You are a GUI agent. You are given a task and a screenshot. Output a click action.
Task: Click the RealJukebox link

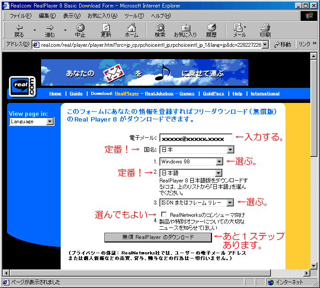pyautogui.click(x=159, y=94)
